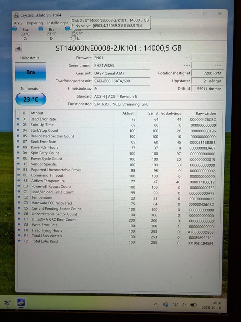
Task: Click the CrystalDiskInfo icon in the taskbar
Action: click(21, 302)
